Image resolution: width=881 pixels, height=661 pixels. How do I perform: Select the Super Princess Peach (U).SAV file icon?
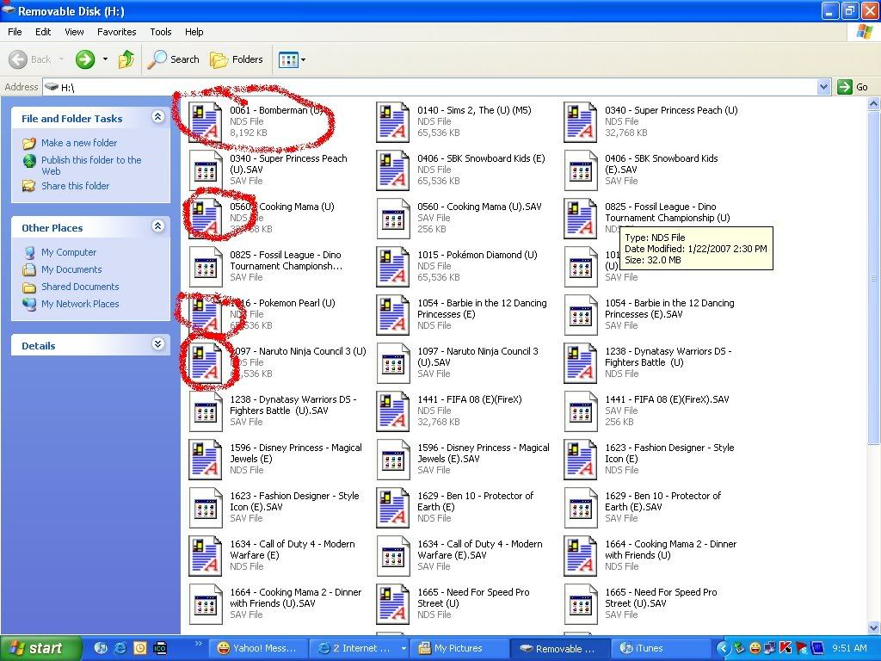click(x=205, y=170)
